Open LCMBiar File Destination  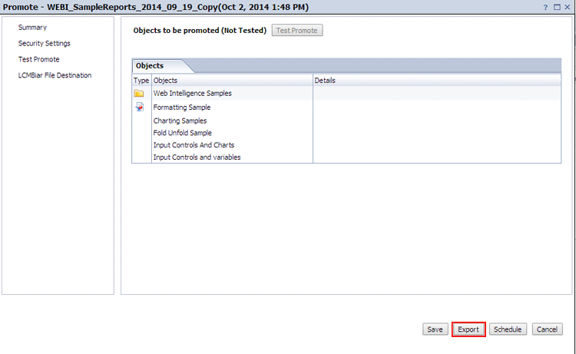coord(55,75)
